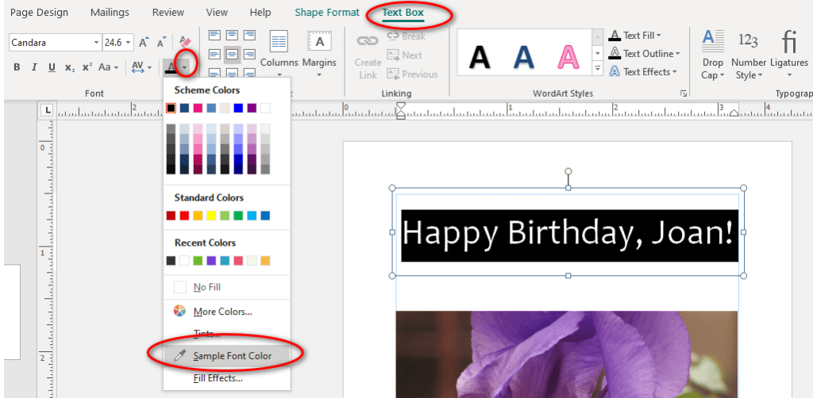Toggle Underline text formatting
This screenshot has width=813, height=398.
pyautogui.click(x=52, y=67)
